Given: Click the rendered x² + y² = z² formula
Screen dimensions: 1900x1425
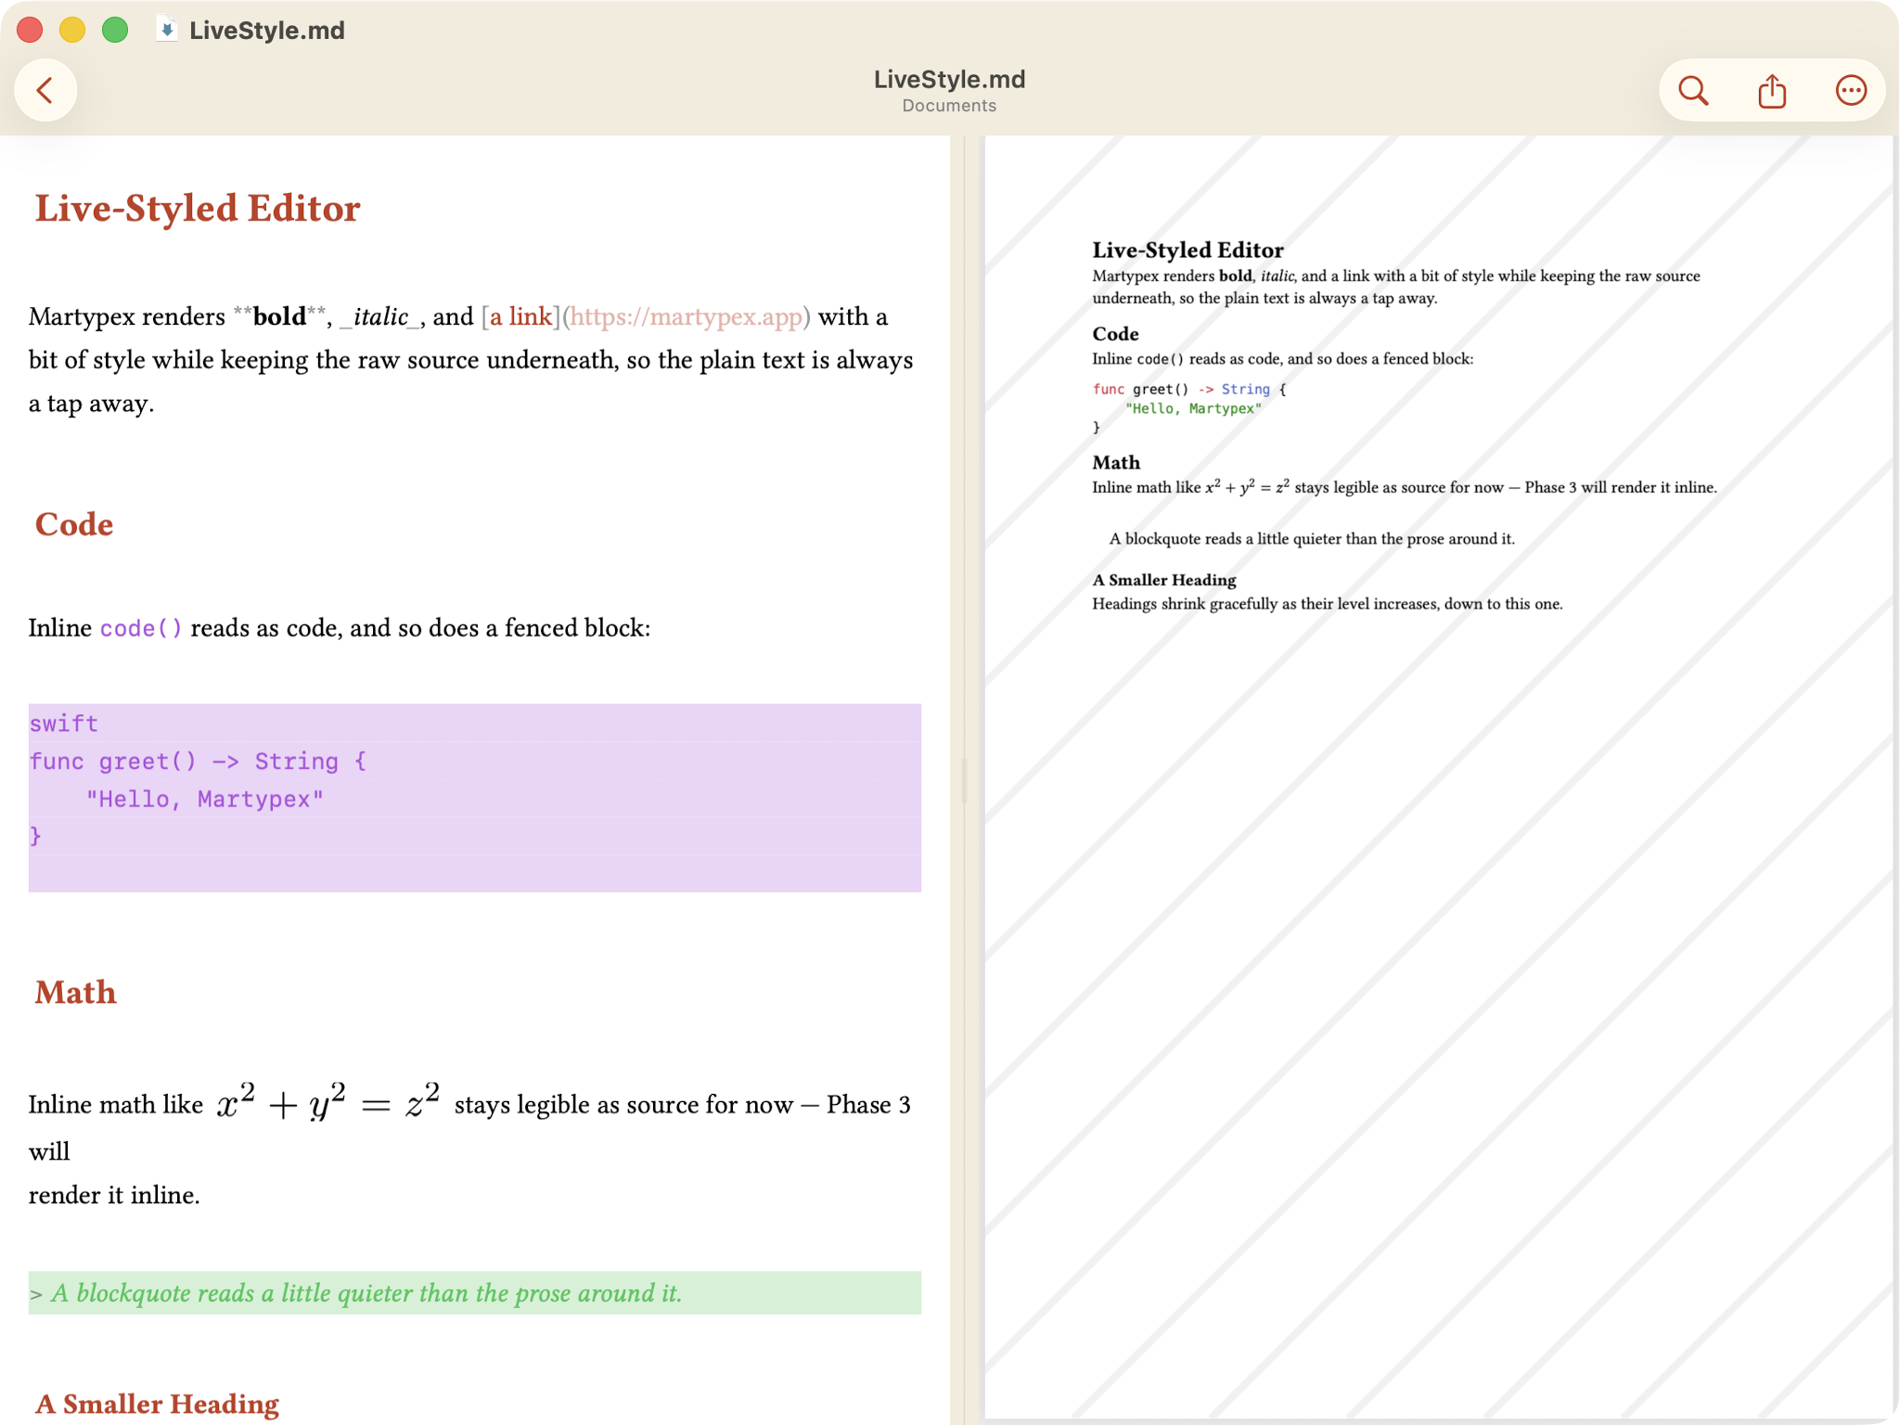Looking at the screenshot, I should coord(327,1100).
